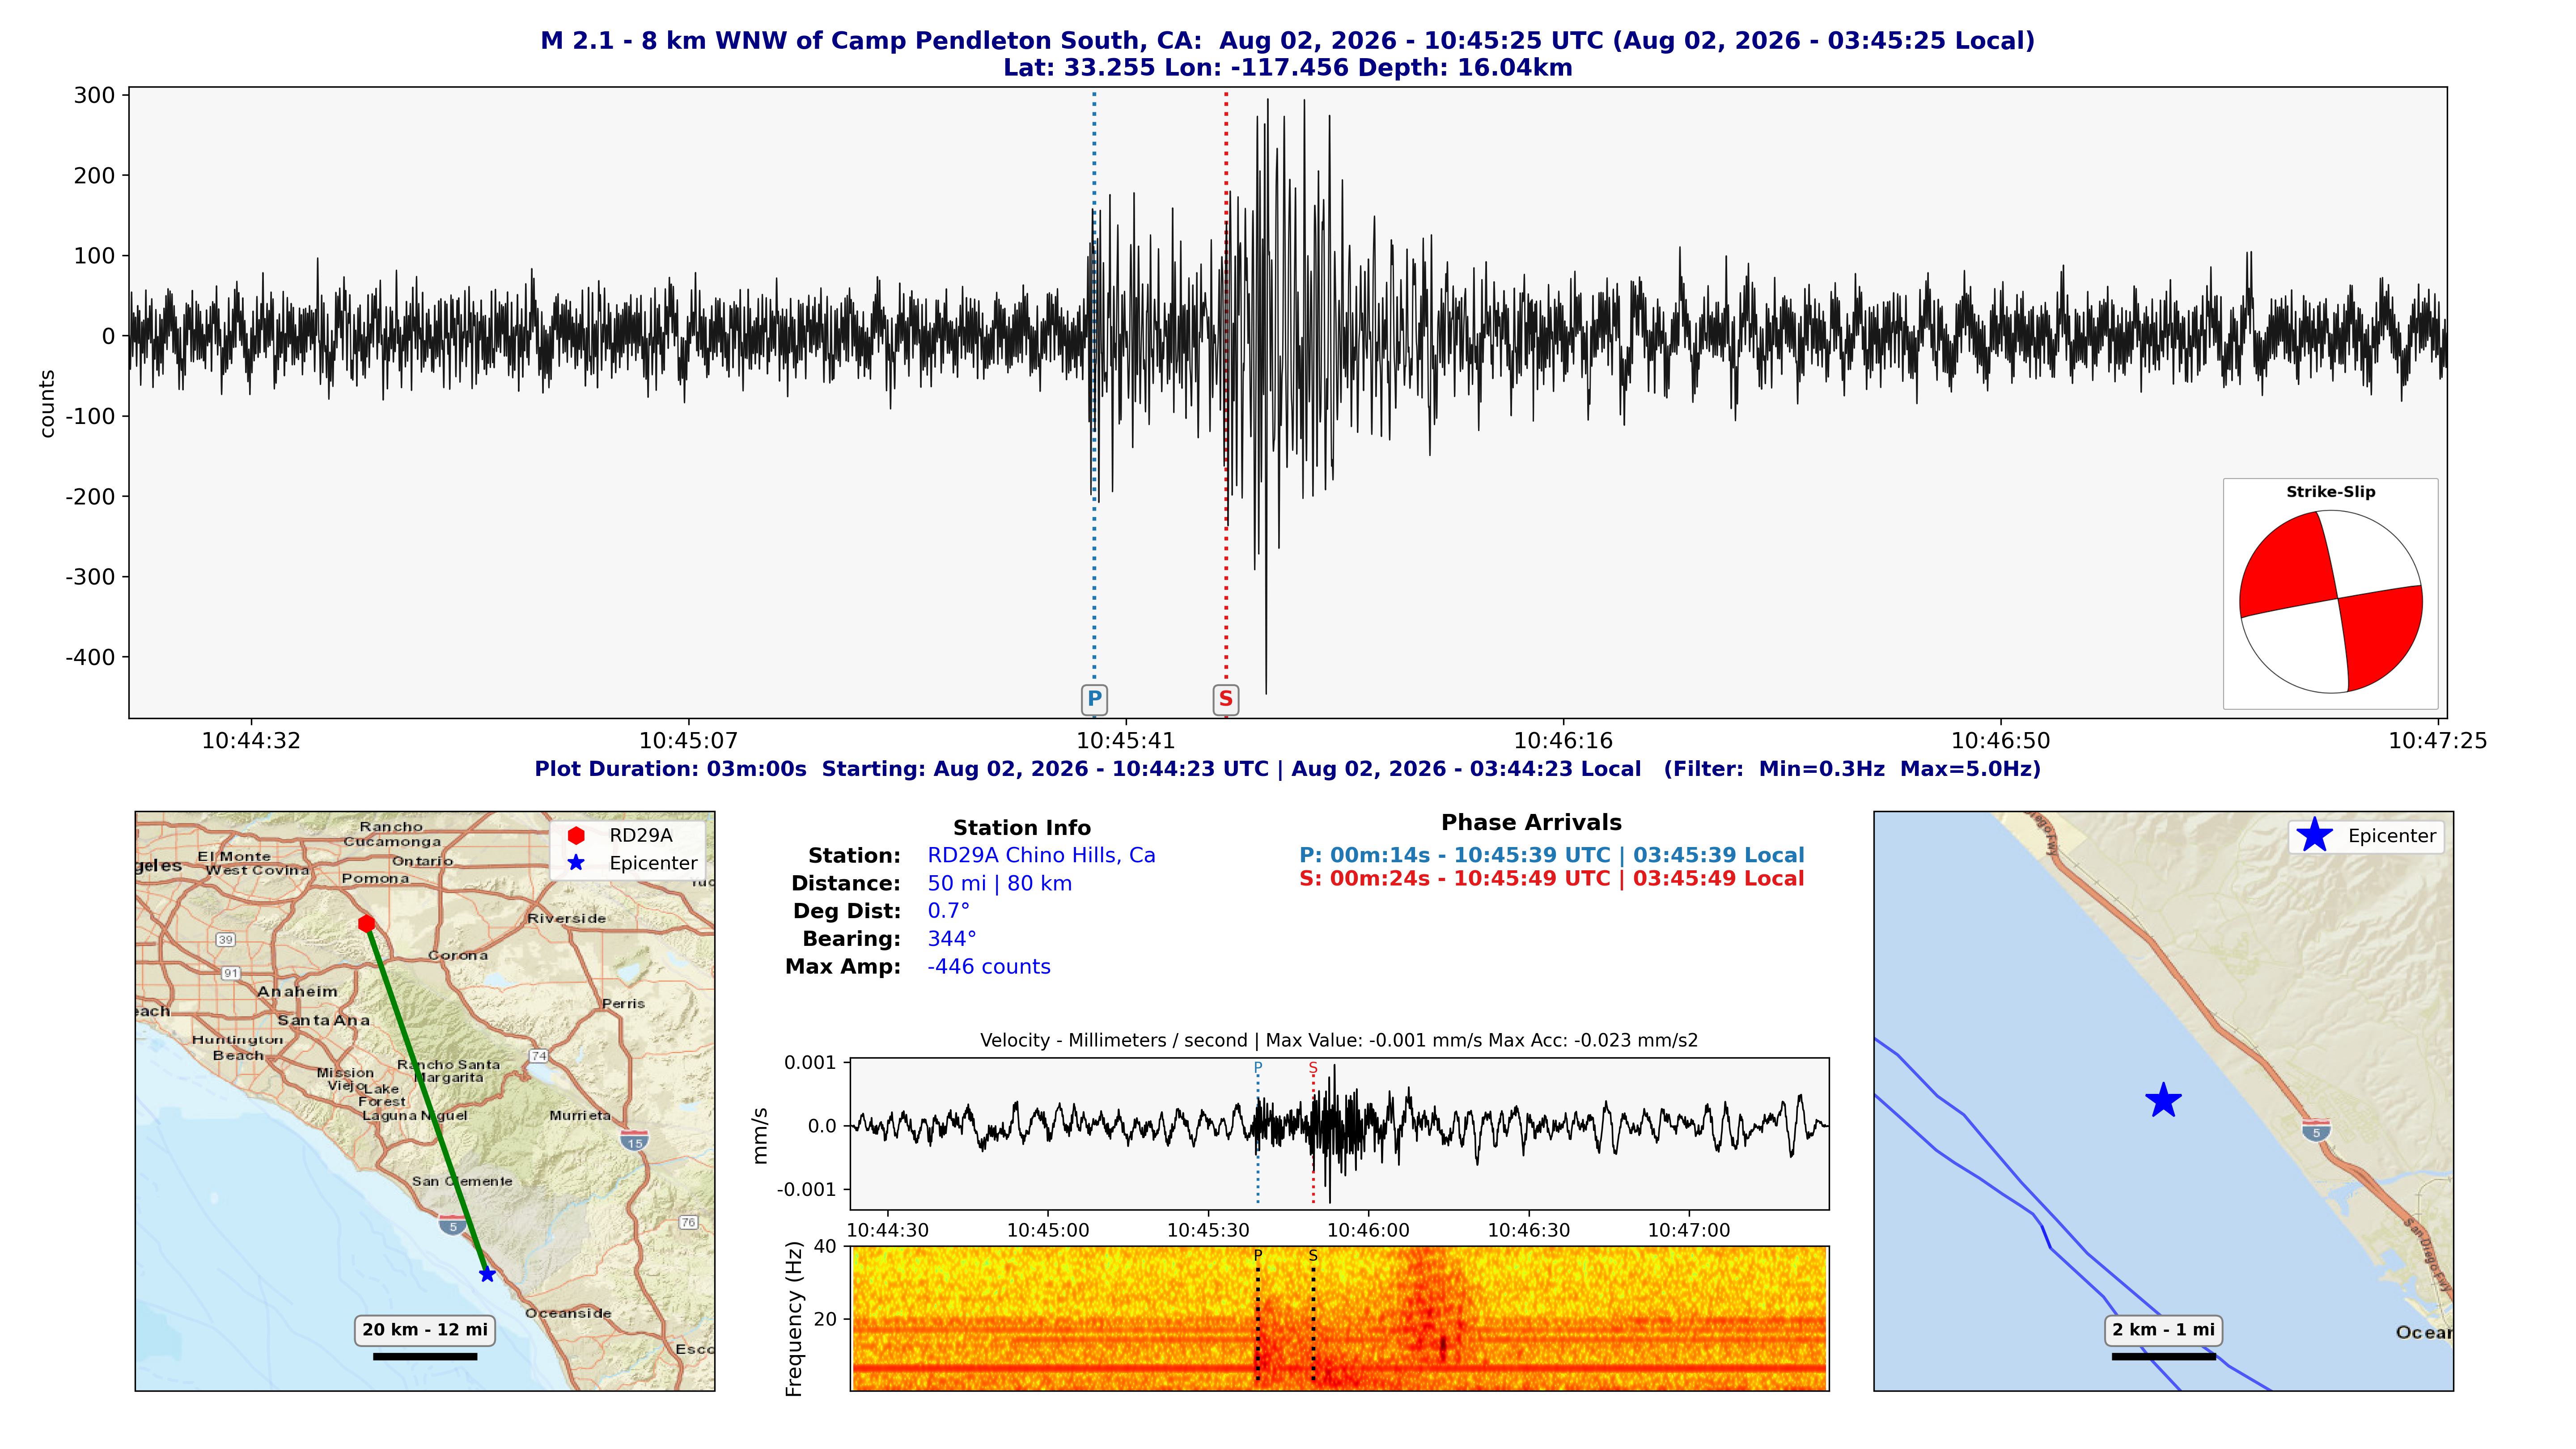Open the Strike-Slip focal mechanism beach ball

coord(2330,601)
